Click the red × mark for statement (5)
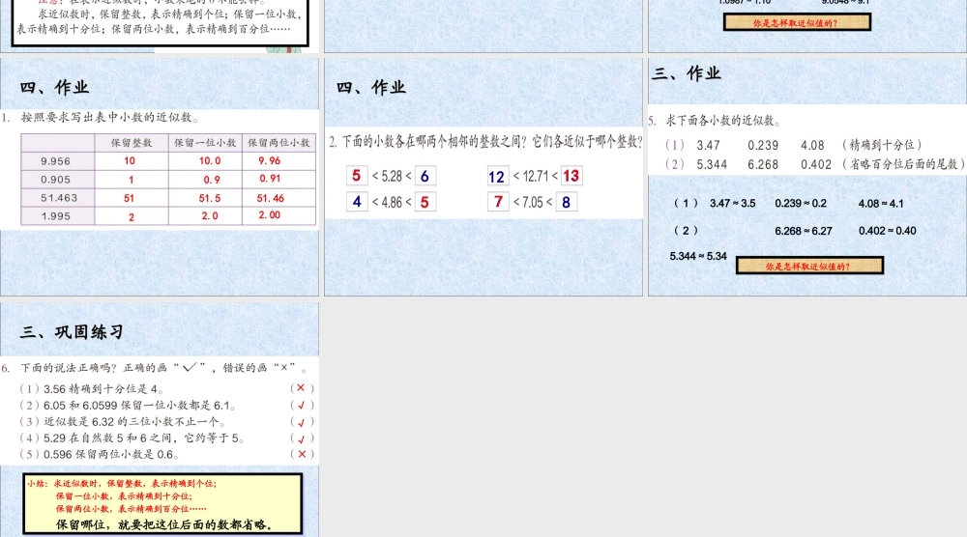The image size is (967, 537). click(x=302, y=454)
